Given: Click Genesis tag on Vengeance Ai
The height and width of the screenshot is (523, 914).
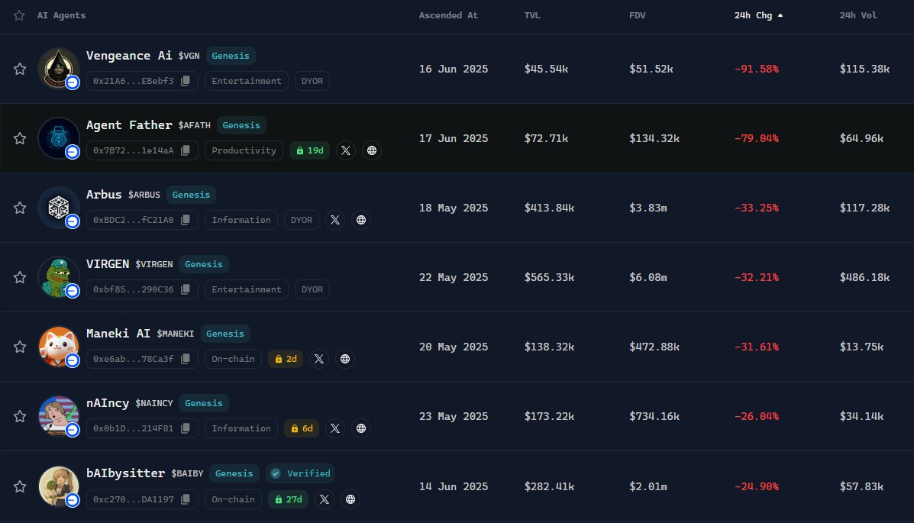Looking at the screenshot, I should click(231, 56).
